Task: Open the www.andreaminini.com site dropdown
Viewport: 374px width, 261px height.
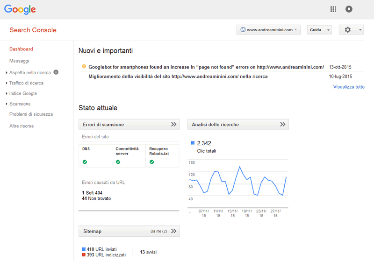Action: 268,30
